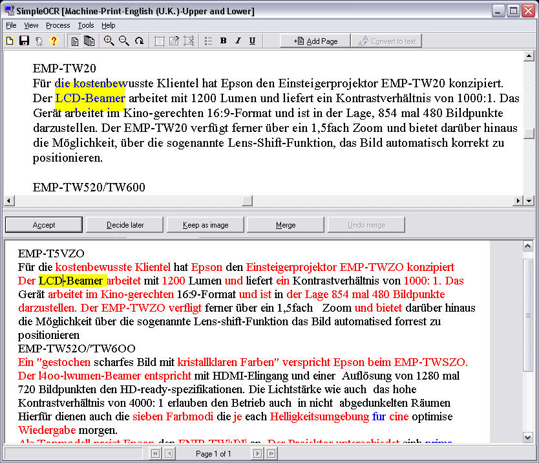Click image pane scroll right arrow
Screen dimensions: 539x463
tap(518, 200)
